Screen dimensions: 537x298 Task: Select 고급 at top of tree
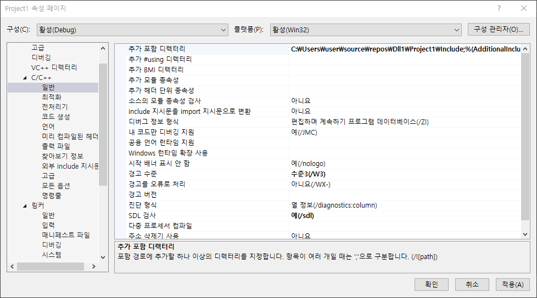click(x=38, y=48)
